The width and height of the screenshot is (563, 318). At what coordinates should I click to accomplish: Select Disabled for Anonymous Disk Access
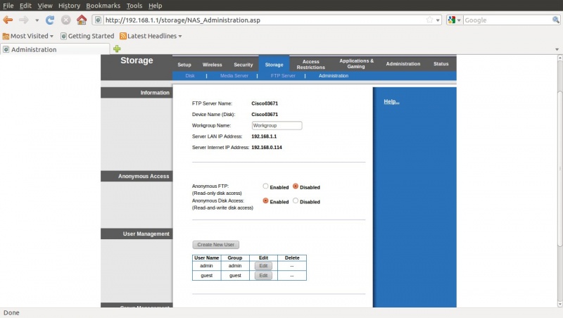click(x=296, y=201)
